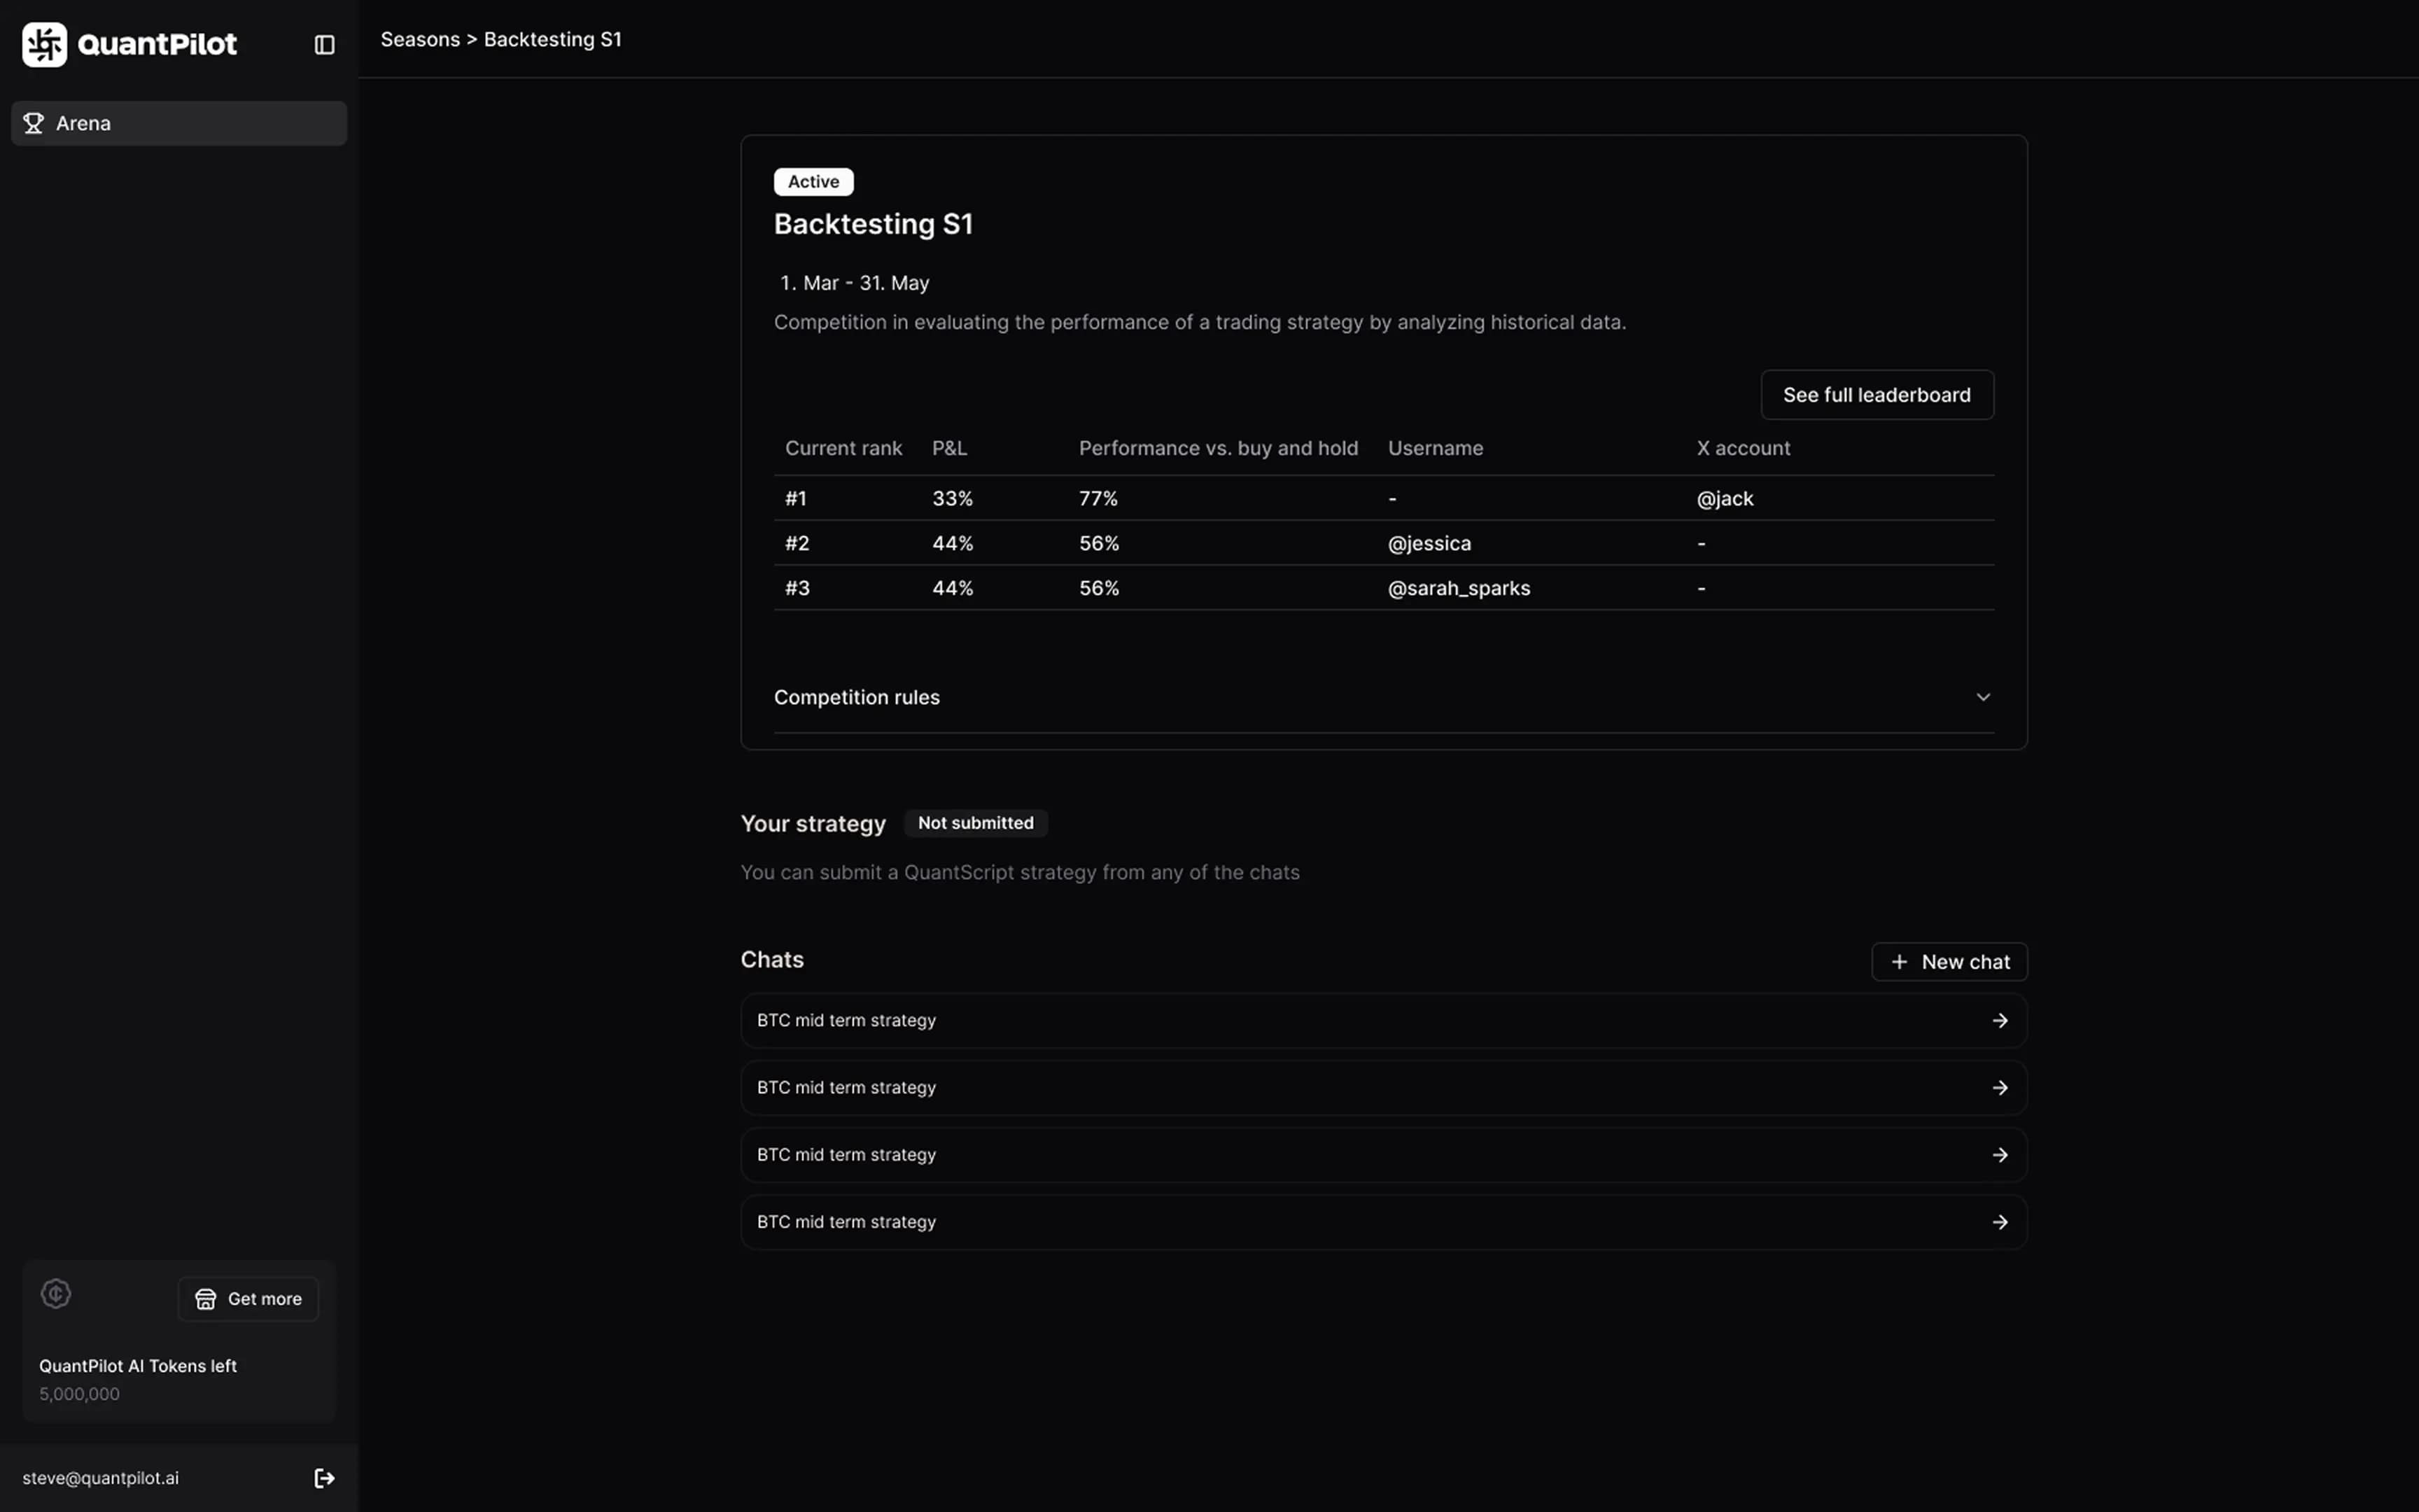The image size is (2419, 1512).
Task: Click the Active status badge
Action: [813, 181]
